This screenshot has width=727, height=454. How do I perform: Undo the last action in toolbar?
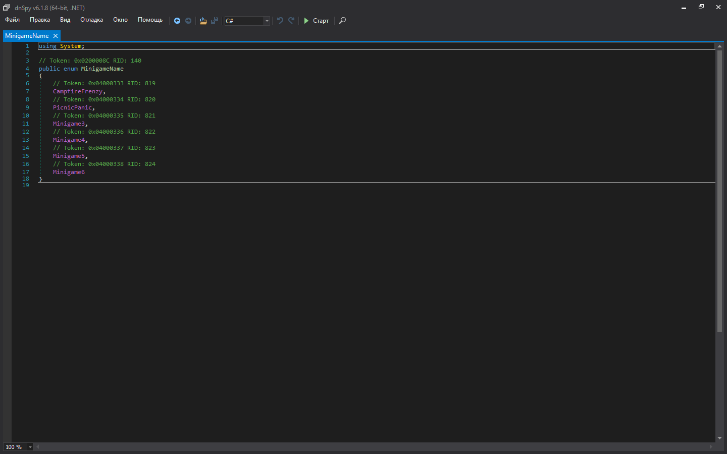tap(280, 21)
